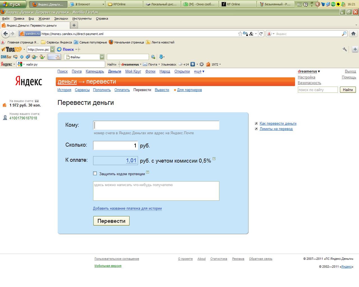The width and height of the screenshot is (359, 287).
Task: Click the Перевести submit button
Action: (x=111, y=221)
